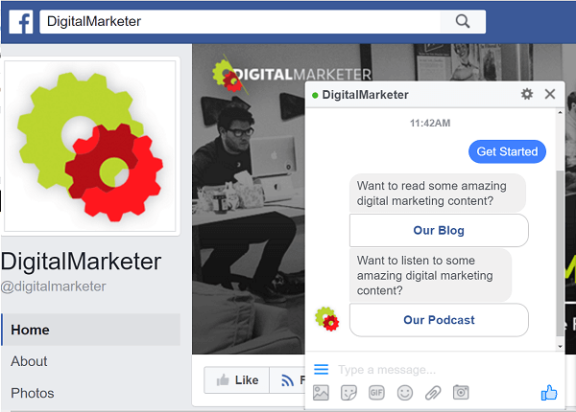Click 'Want to read some amazing' message

tap(437, 194)
